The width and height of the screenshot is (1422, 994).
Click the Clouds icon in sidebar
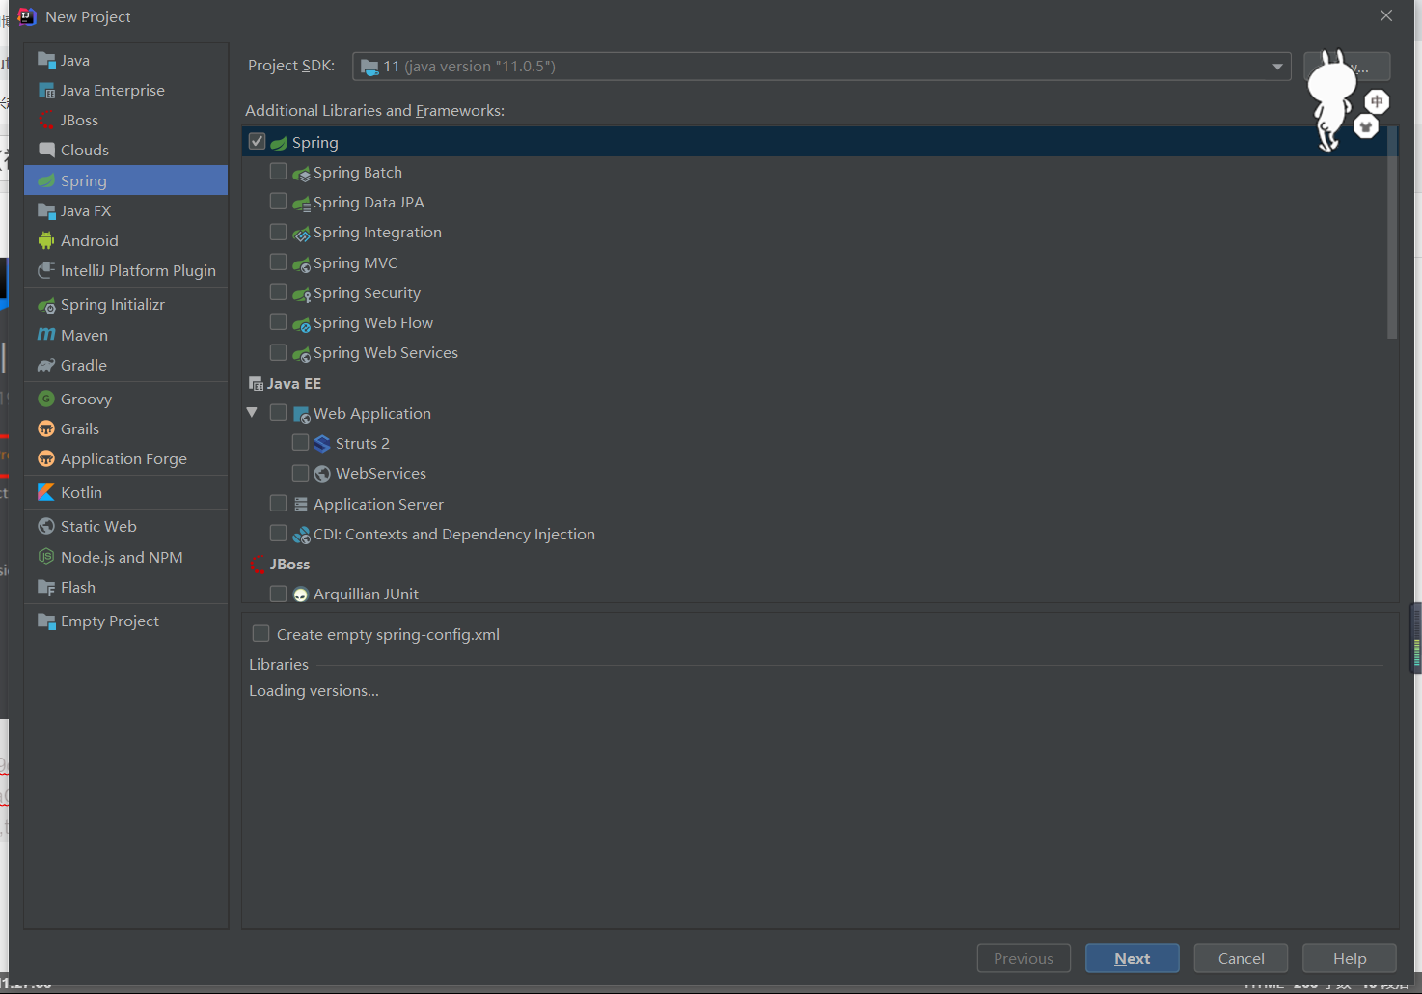tap(46, 150)
